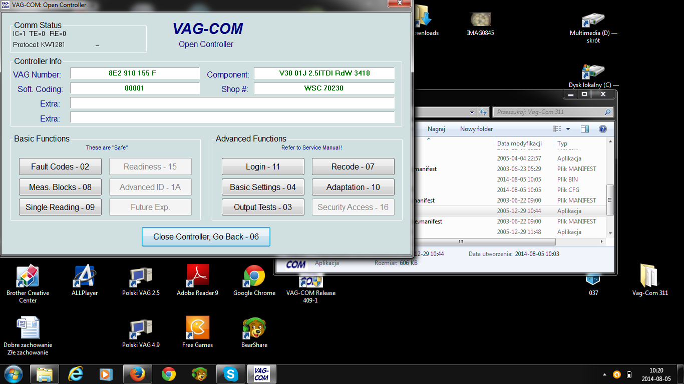The height and width of the screenshot is (384, 684).
Task: Open Adaptation - 10
Action: [x=353, y=187]
